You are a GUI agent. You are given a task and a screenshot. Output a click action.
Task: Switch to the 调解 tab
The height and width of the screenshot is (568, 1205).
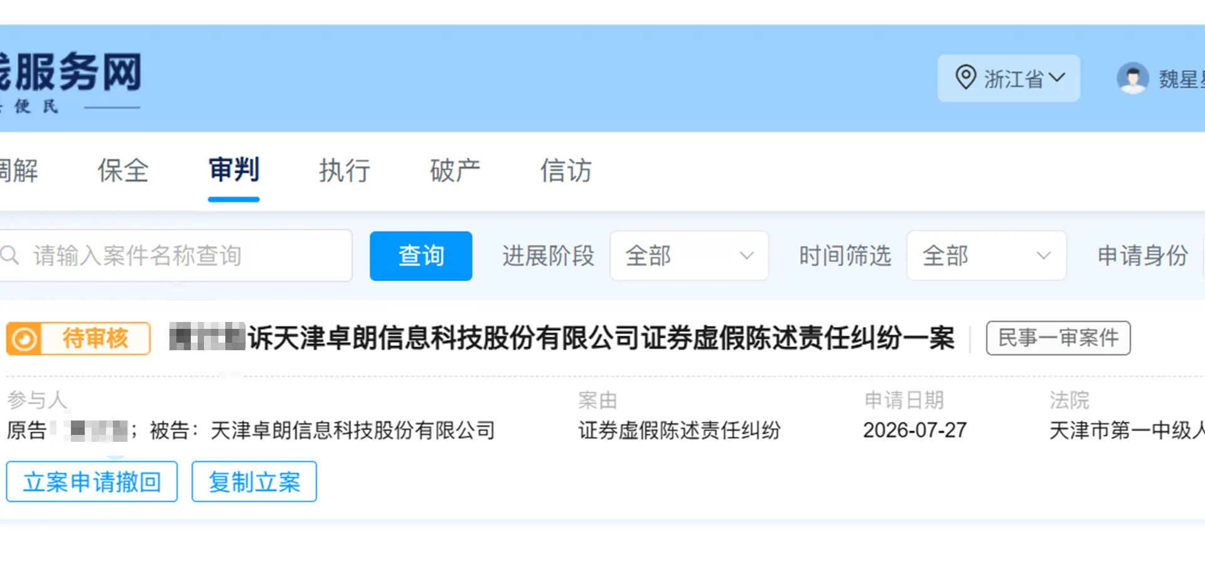tap(18, 170)
